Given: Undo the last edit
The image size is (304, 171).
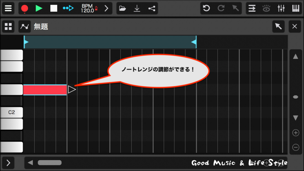Looking at the screenshot, I should pyautogui.click(x=206, y=8).
